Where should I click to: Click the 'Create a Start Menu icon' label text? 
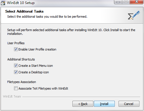[35, 66]
